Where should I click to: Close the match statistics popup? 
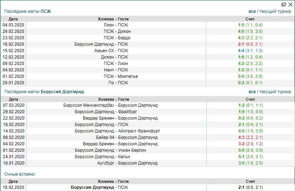290,5
